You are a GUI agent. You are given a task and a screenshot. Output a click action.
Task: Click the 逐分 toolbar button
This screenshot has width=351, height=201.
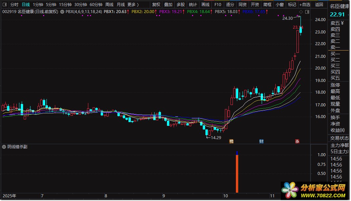(230, 4)
